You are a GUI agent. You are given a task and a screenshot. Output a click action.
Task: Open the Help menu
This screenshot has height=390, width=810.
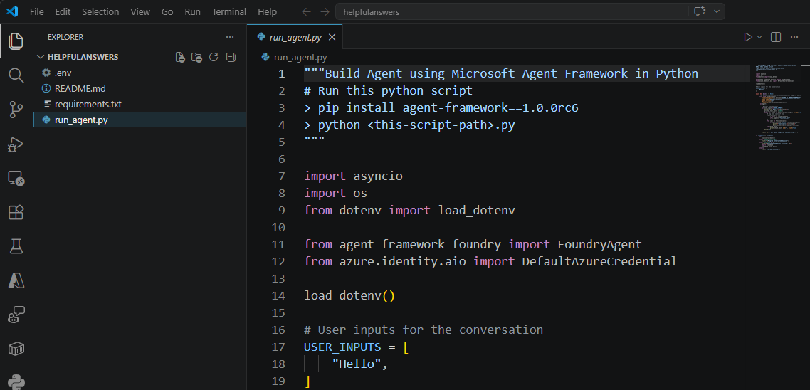tap(267, 12)
